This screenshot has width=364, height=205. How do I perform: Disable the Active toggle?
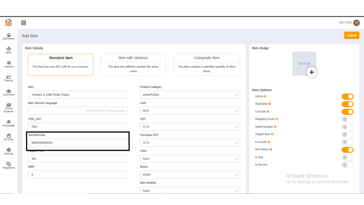[x=348, y=96]
